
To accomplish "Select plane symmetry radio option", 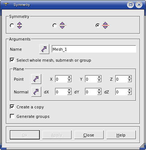I will point(98,26).
